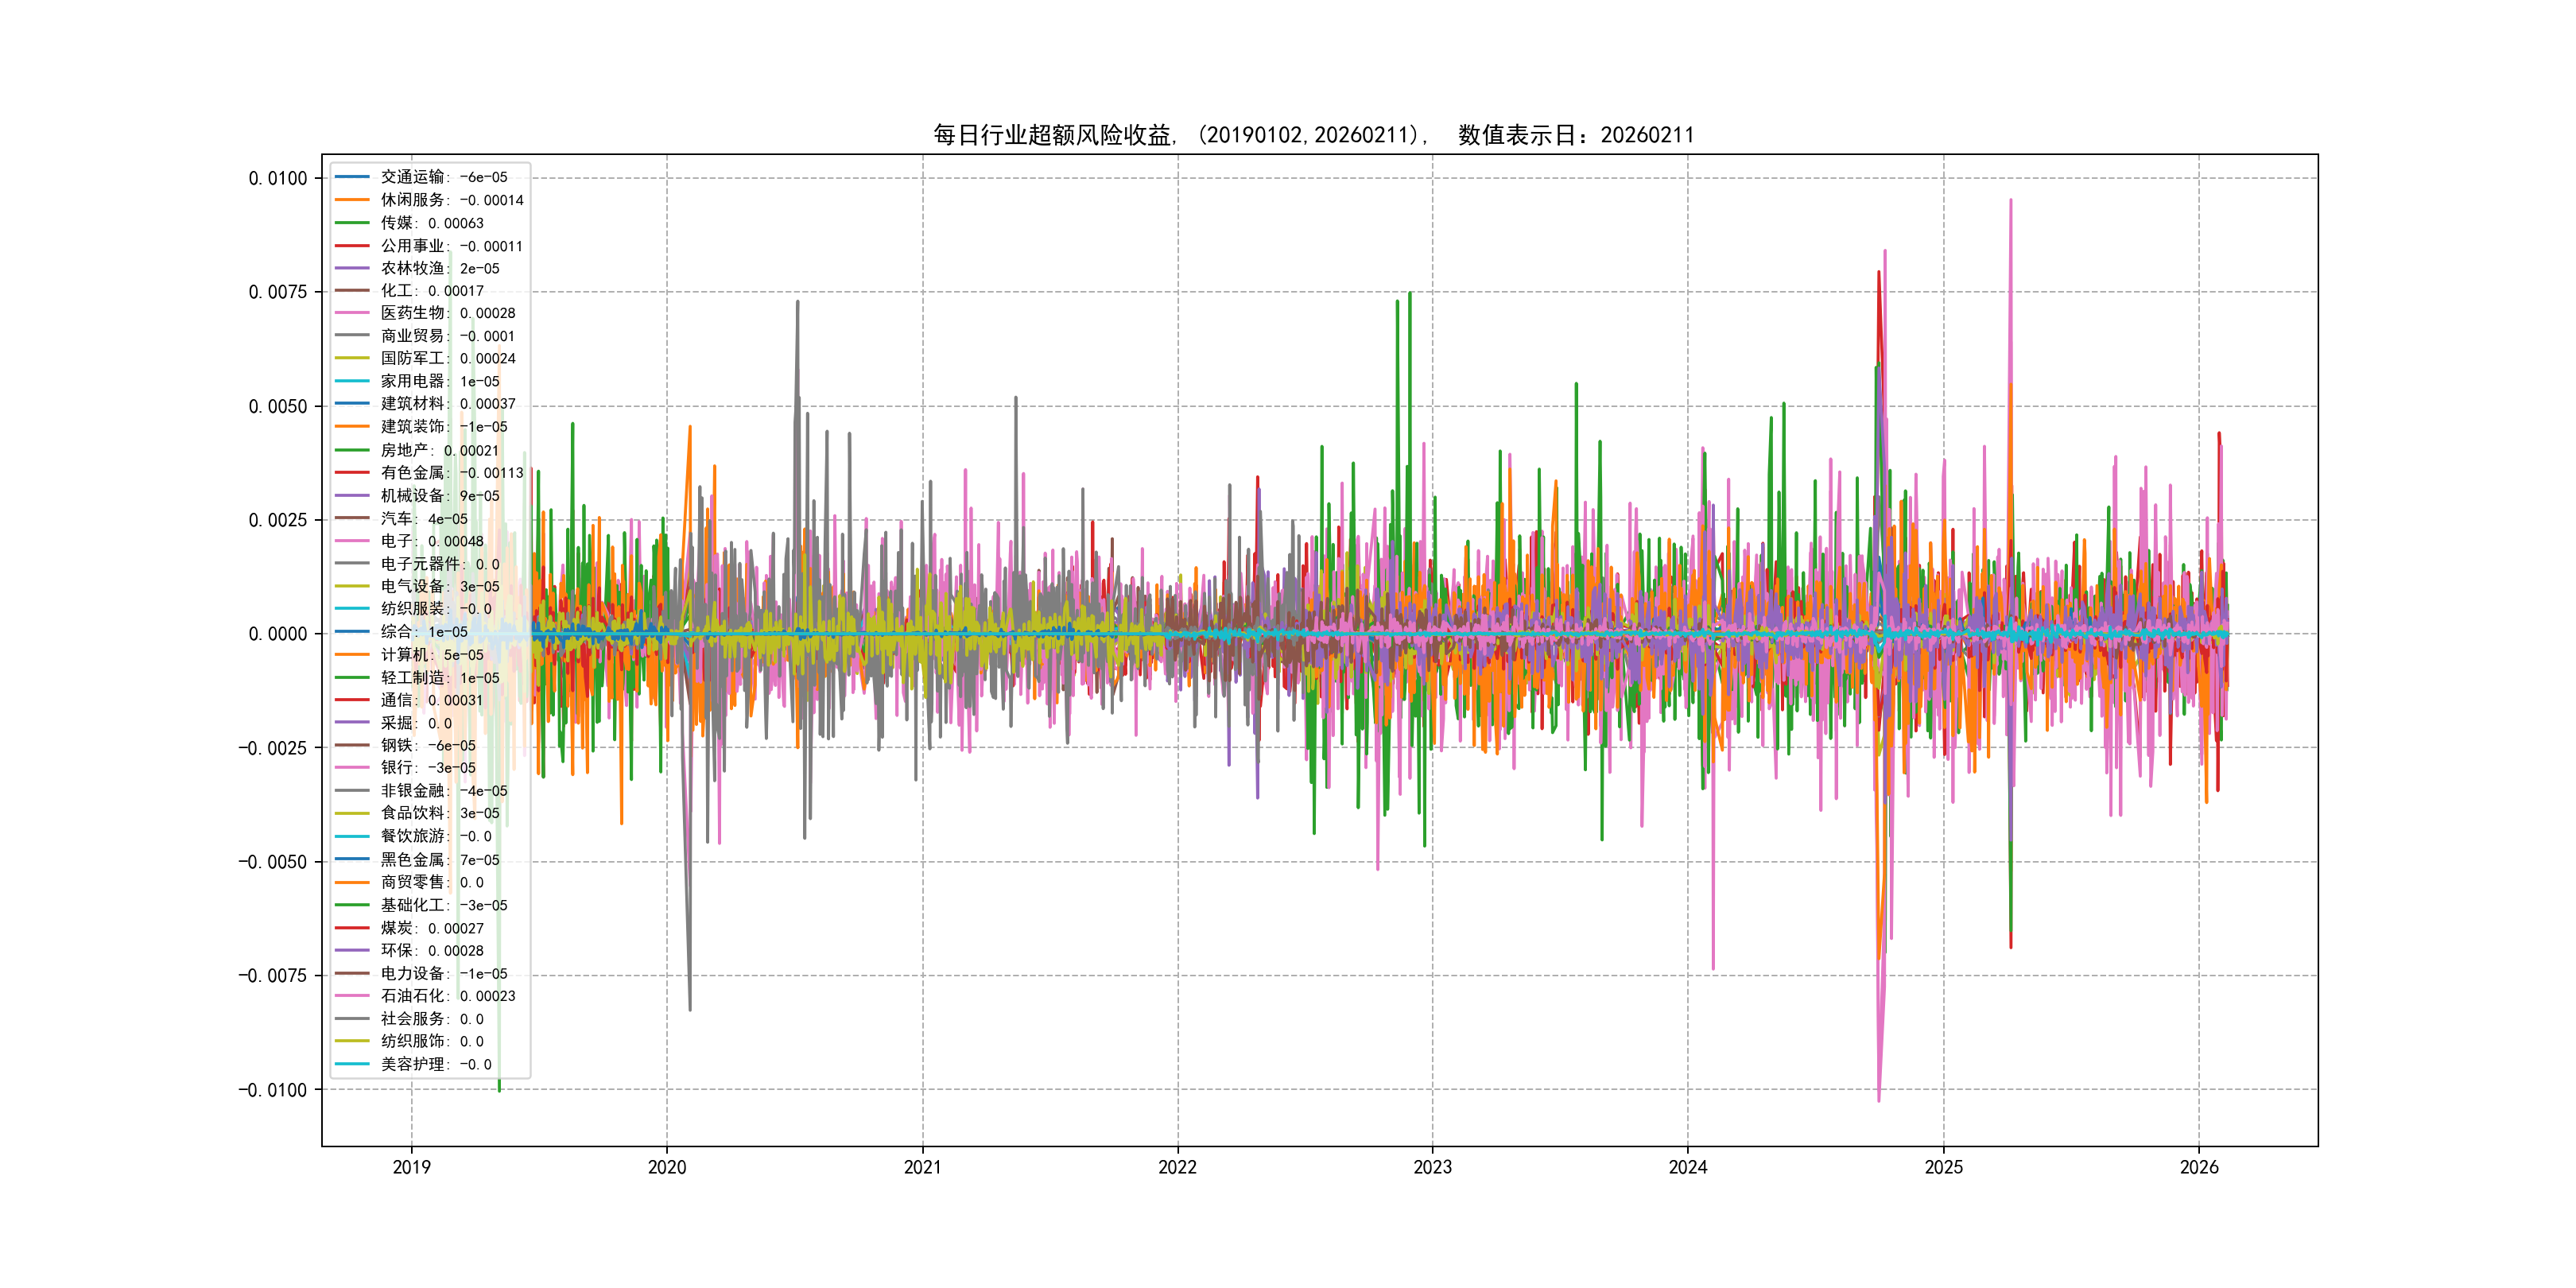Viewport: 2576px width, 1288px height.
Task: Click the 煤炭 red legend swatch
Action: (352, 928)
